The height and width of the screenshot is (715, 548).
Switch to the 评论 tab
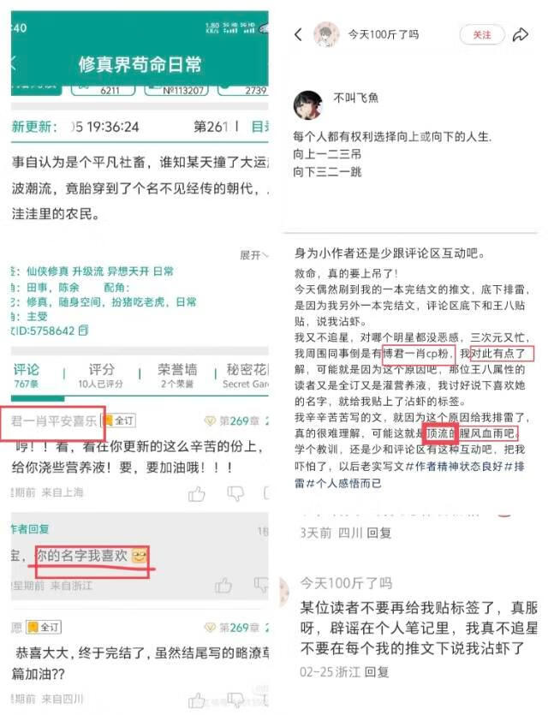pyautogui.click(x=26, y=375)
